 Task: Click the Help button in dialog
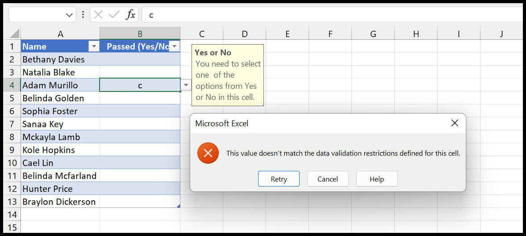[x=376, y=179]
